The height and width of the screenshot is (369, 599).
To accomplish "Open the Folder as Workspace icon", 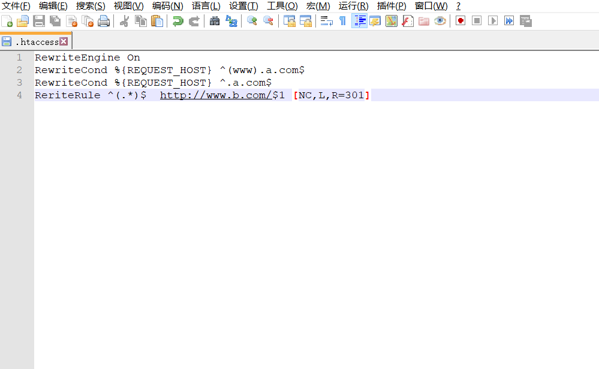I will 424,21.
